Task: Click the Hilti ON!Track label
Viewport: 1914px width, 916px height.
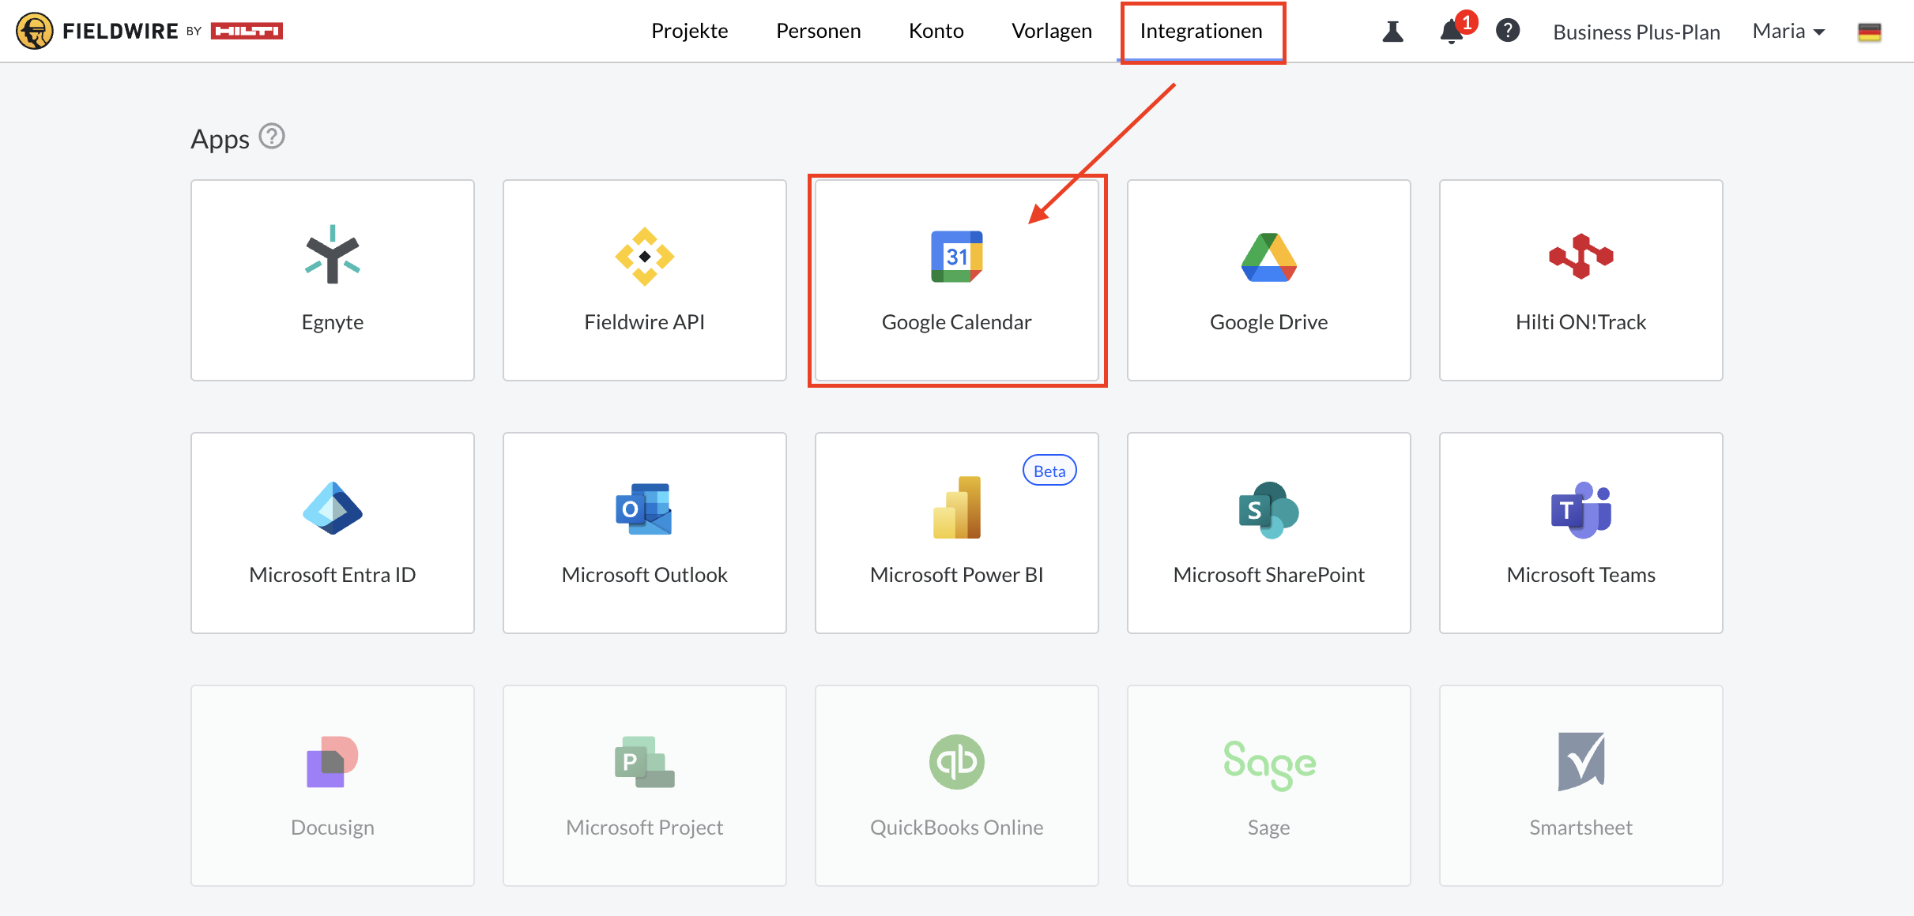Action: (1581, 322)
